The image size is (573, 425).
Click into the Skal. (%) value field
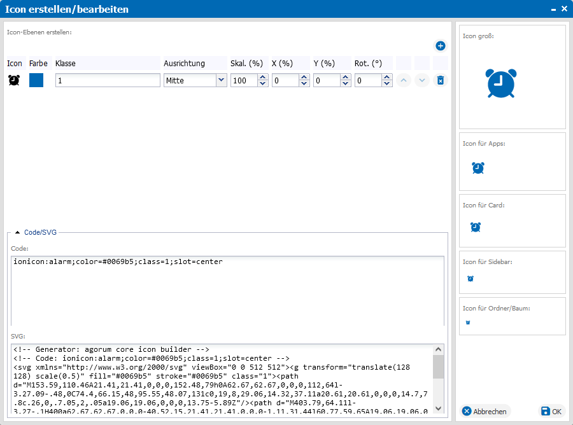click(244, 80)
